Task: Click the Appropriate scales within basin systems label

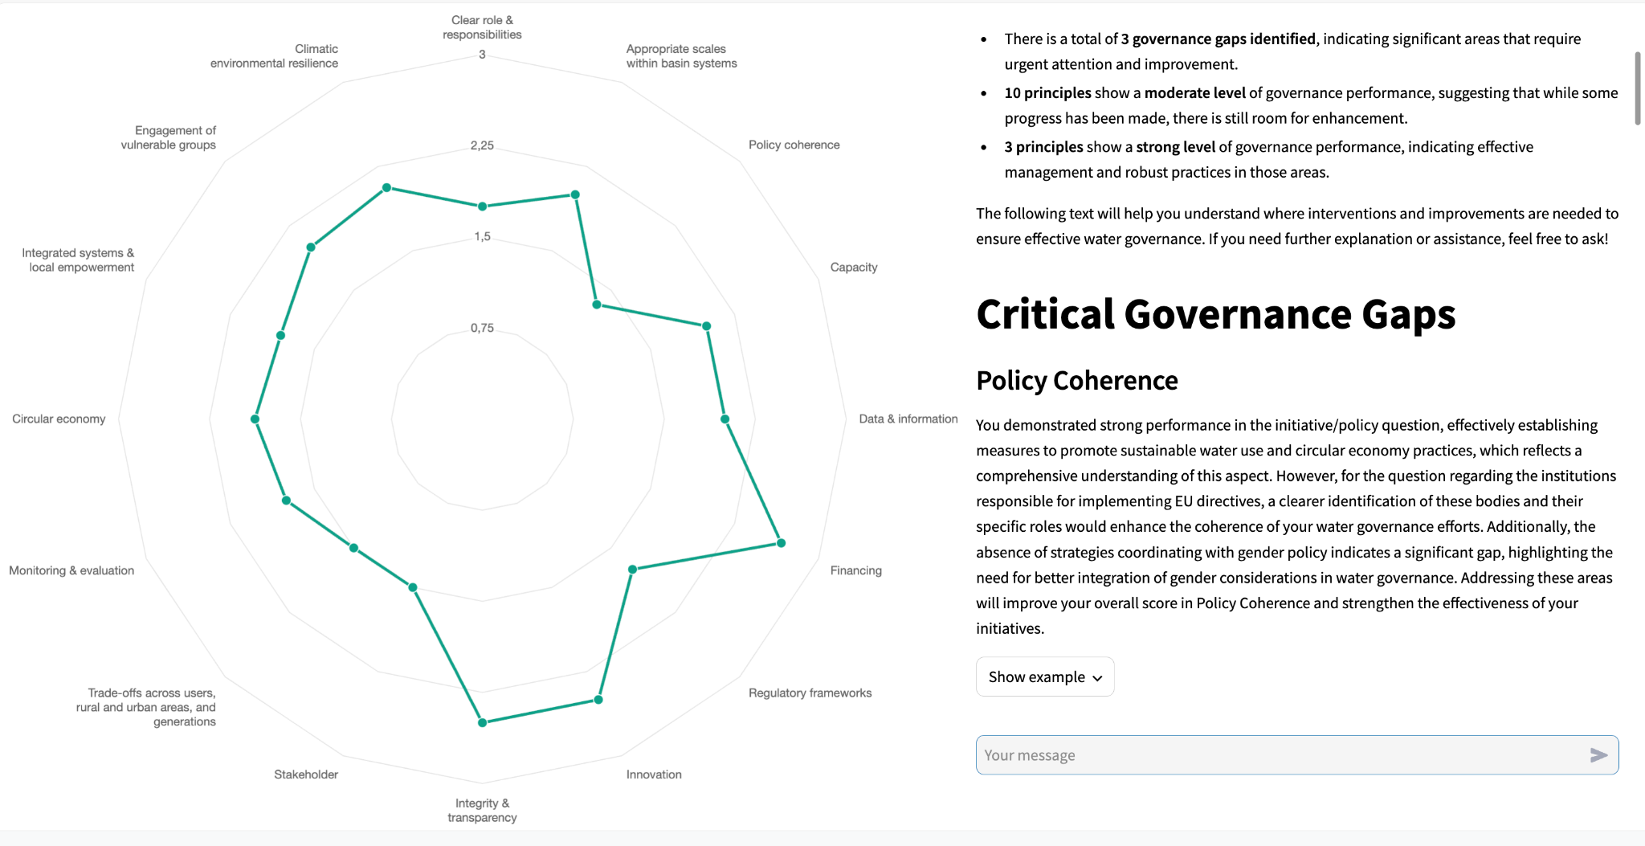Action: [x=681, y=56]
